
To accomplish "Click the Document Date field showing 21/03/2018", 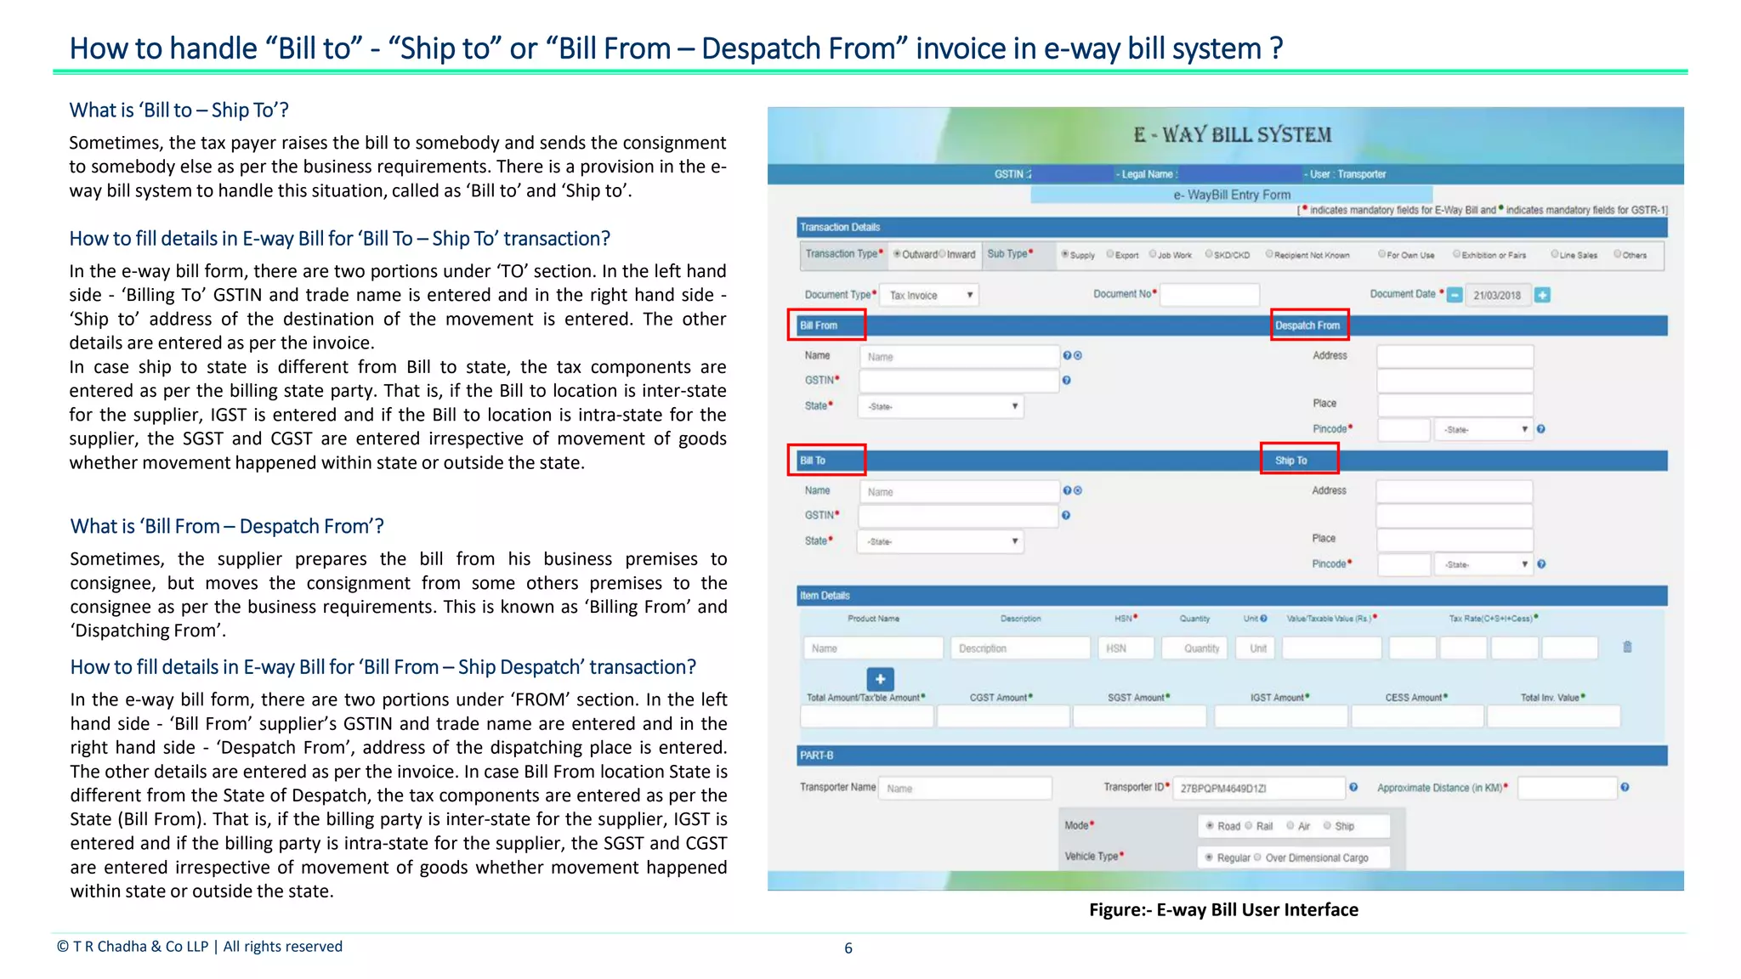I will [x=1498, y=295].
